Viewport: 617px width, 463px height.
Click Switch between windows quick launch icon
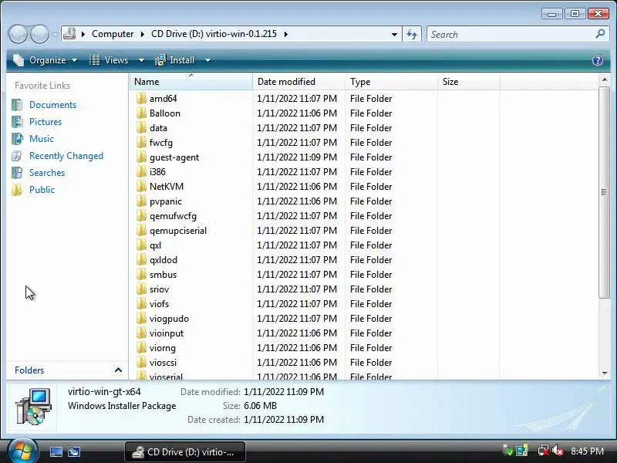coord(74,451)
